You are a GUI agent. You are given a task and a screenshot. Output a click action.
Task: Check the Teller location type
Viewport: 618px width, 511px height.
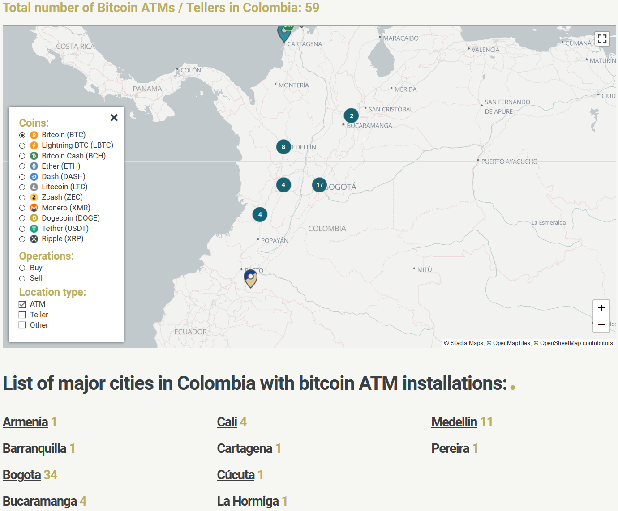(22, 315)
